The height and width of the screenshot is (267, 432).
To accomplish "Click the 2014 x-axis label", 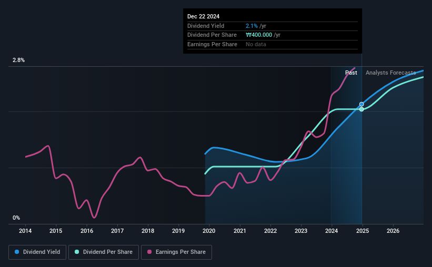I will tap(25, 231).
